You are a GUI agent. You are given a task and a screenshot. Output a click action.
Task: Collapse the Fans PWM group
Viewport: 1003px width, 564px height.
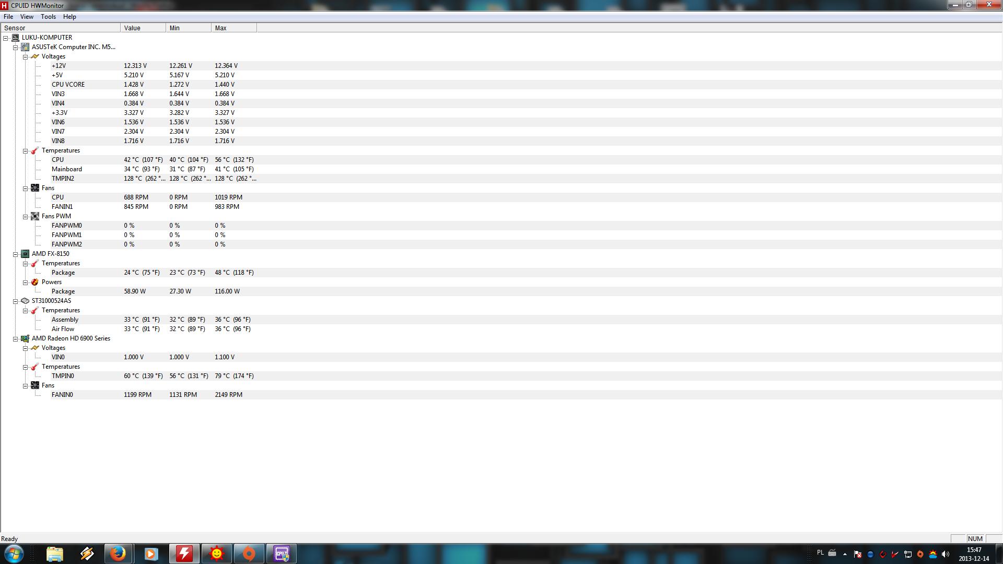coord(25,216)
